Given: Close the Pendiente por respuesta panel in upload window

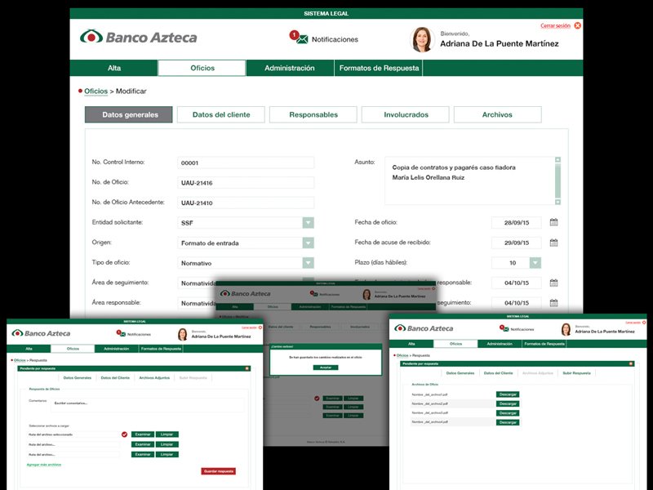Looking at the screenshot, I should pos(247,368).
